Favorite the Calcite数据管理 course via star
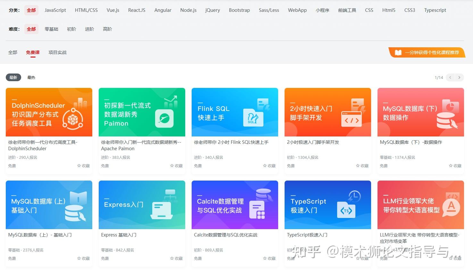 click(x=265, y=259)
